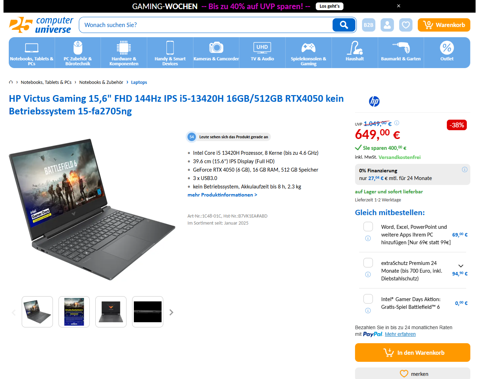Show info about 0% Finanzierung
This screenshot has width=478, height=379.
point(465,169)
